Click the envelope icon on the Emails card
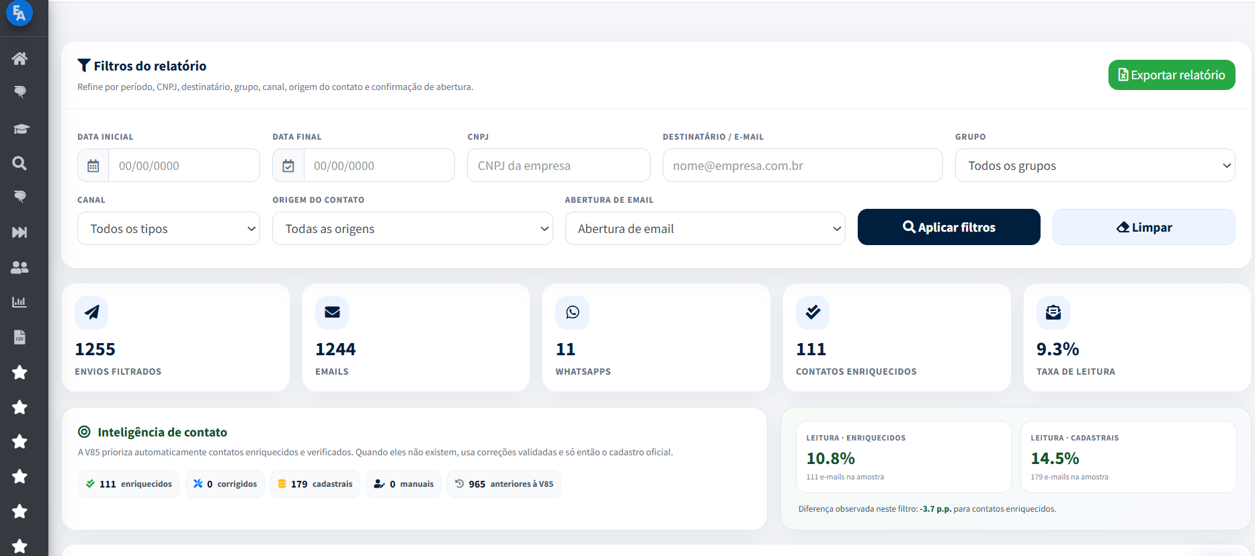This screenshot has height=556, width=1255. click(332, 312)
